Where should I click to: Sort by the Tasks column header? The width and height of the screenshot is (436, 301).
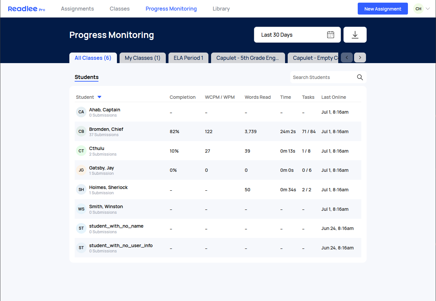[x=308, y=97]
